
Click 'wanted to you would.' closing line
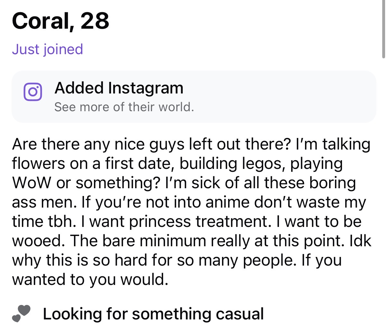point(90,279)
